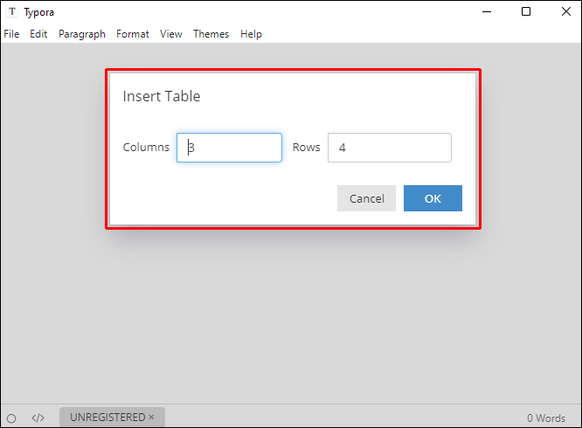Show word count details at 0 Words
This screenshot has height=428, width=582.
pos(546,418)
